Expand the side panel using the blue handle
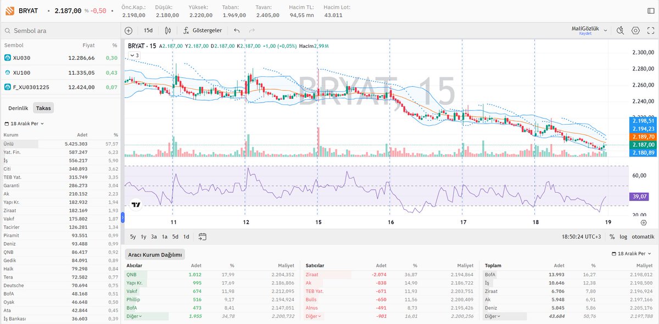 123,217
